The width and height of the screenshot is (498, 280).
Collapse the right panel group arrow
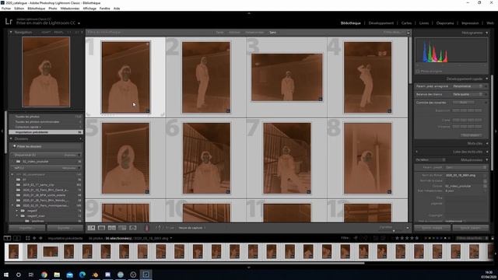[x=496, y=131]
